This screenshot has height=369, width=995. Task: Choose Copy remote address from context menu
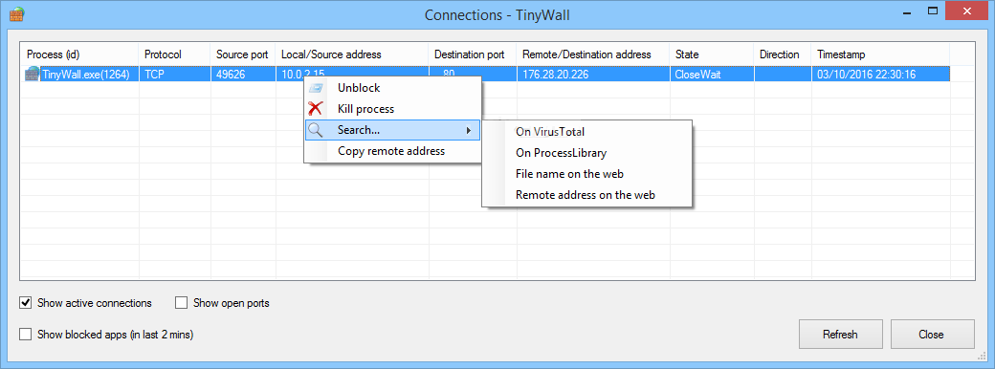tap(391, 151)
